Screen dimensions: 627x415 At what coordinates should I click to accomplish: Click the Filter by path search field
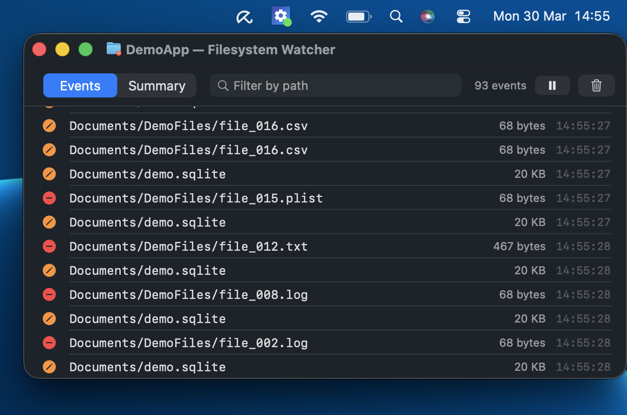335,85
